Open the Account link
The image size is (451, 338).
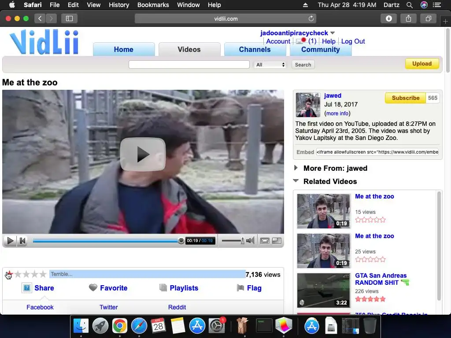click(278, 41)
